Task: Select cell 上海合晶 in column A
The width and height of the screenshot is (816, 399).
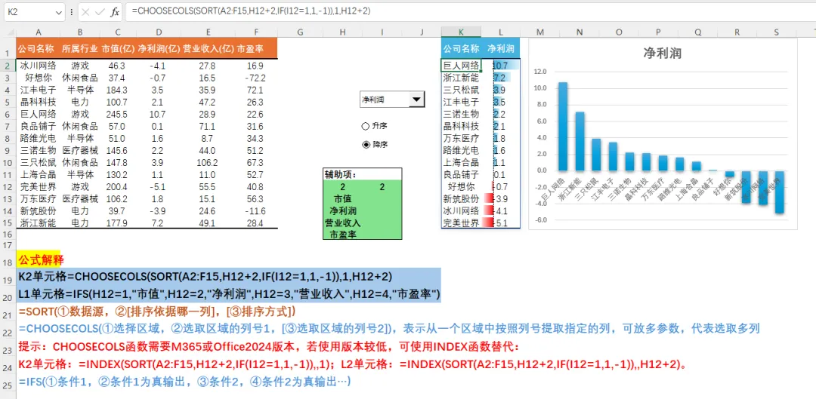Action: (x=38, y=174)
